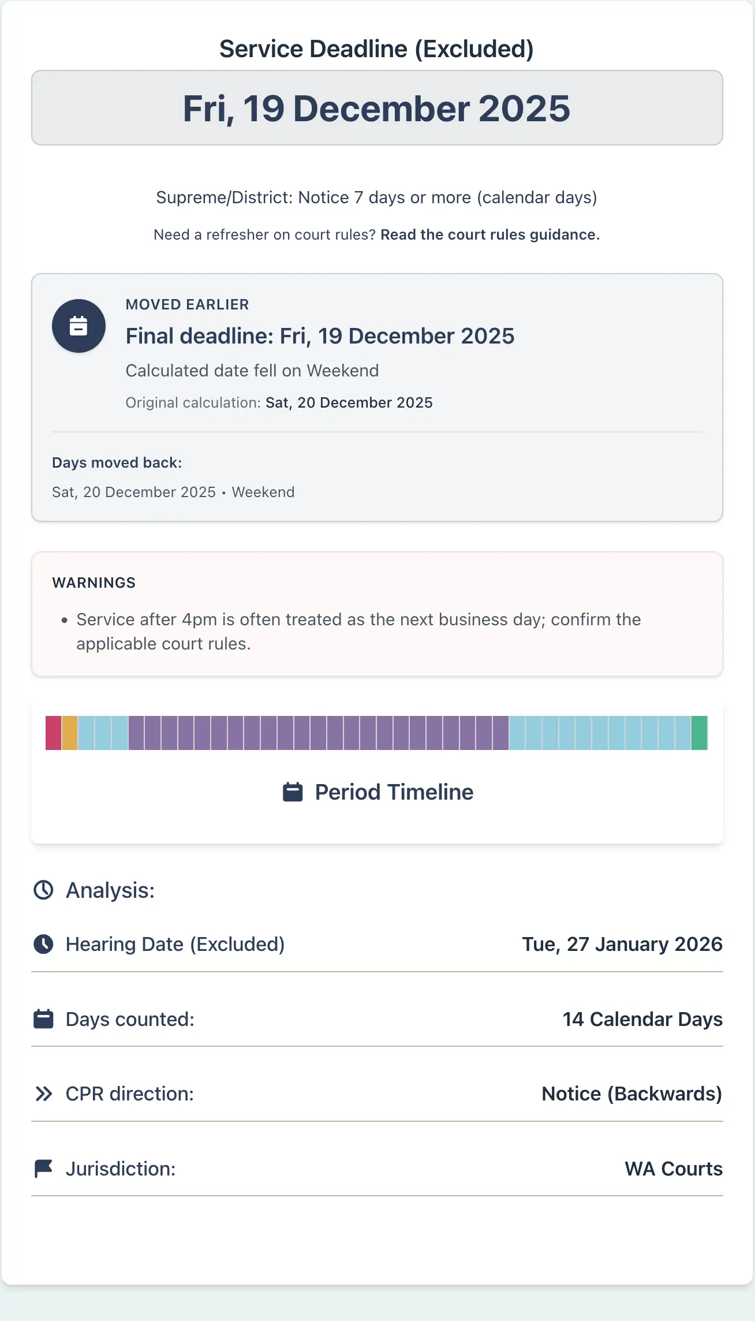Image resolution: width=755 pixels, height=1321 pixels.
Task: Open the court rules guidance link
Action: [x=490, y=234]
